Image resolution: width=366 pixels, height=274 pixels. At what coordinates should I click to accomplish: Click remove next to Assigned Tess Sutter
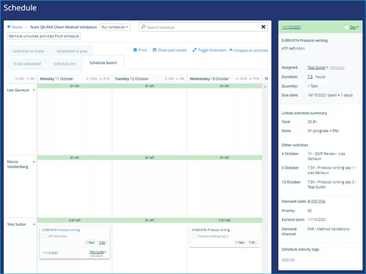[337, 67]
